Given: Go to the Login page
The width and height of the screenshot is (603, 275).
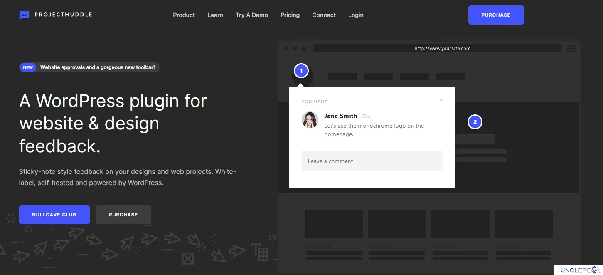Looking at the screenshot, I should pyautogui.click(x=356, y=15).
